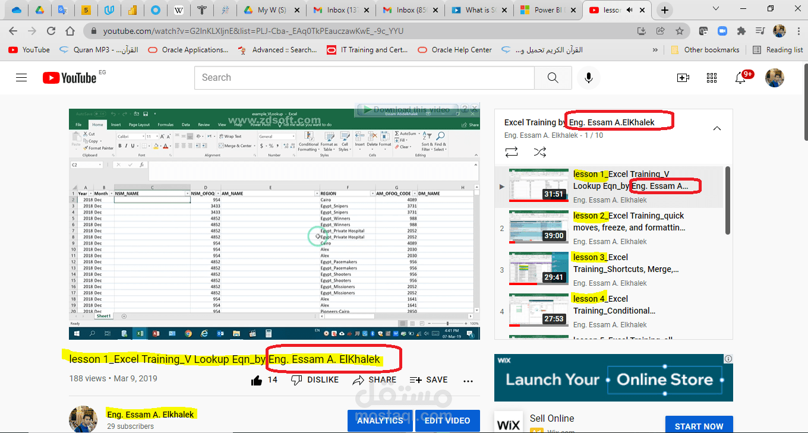Click the voice search microphone icon
This screenshot has height=433, width=808.
click(589, 77)
